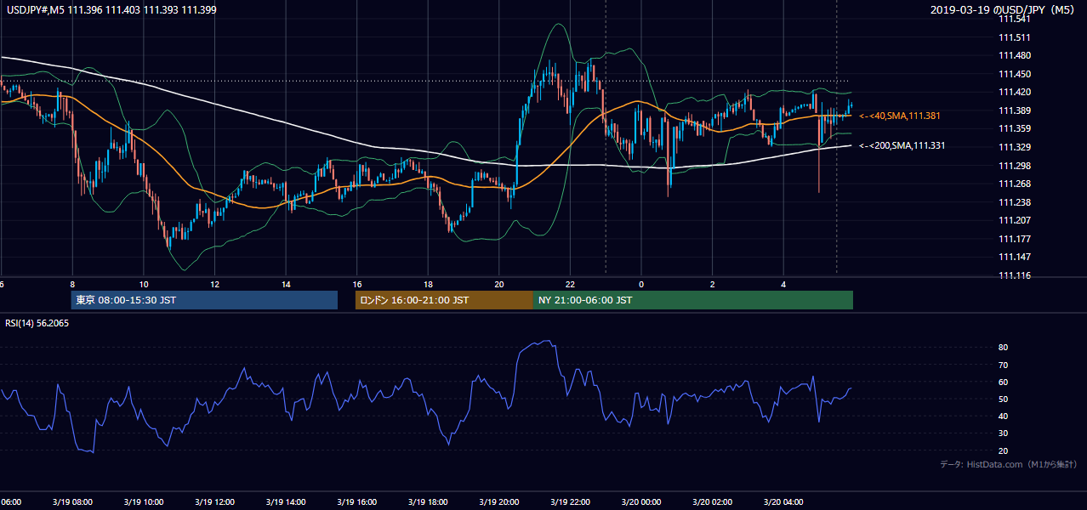Click RSI scale value 80
1087x510 pixels.
tap(1004, 348)
